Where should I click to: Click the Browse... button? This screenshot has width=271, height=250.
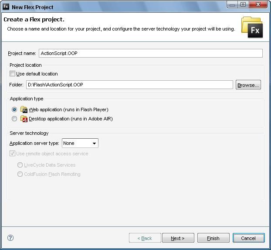click(x=248, y=85)
